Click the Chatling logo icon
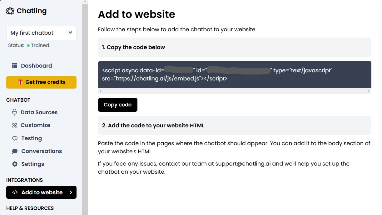The image size is (382, 215). tap(10, 11)
